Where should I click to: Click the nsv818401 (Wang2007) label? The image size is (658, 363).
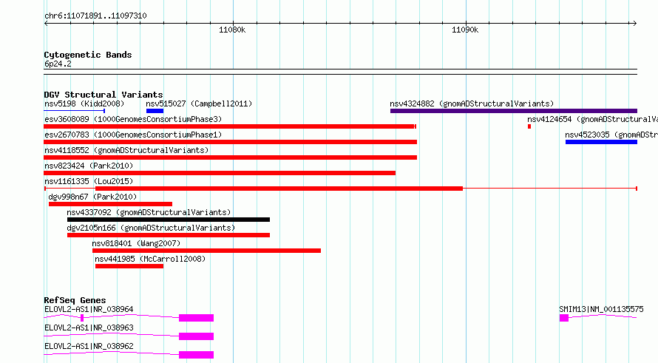coord(136,243)
